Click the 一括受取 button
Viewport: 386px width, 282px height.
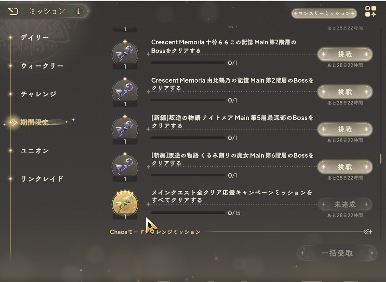[337, 253]
